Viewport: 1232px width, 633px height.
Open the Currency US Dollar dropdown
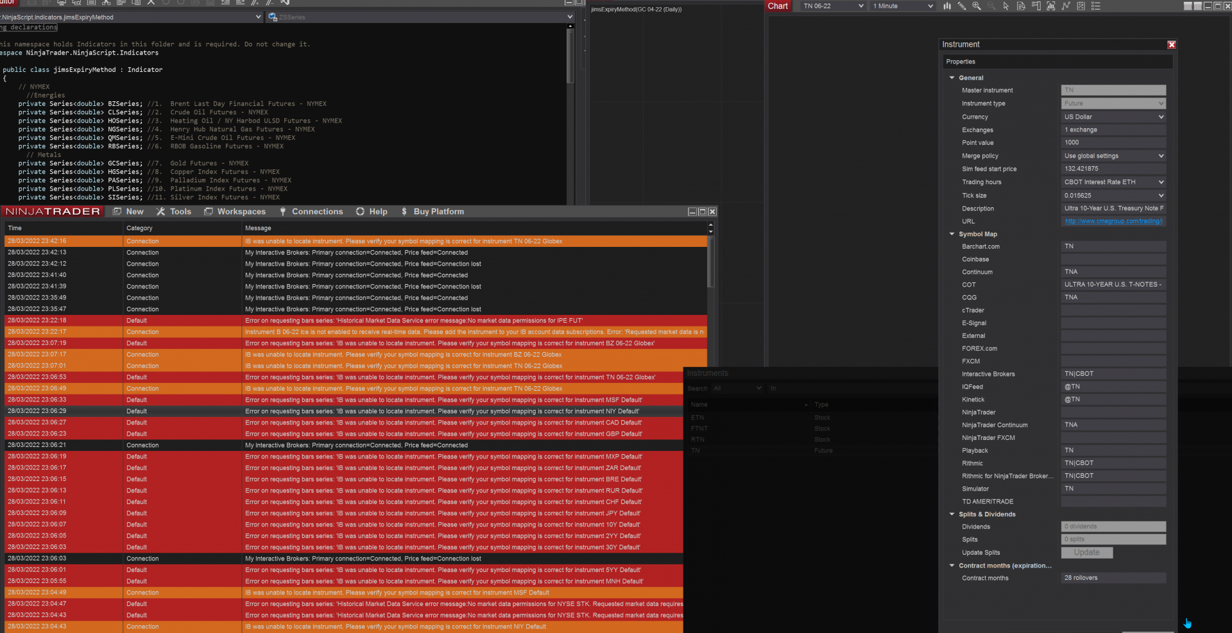coord(1113,117)
